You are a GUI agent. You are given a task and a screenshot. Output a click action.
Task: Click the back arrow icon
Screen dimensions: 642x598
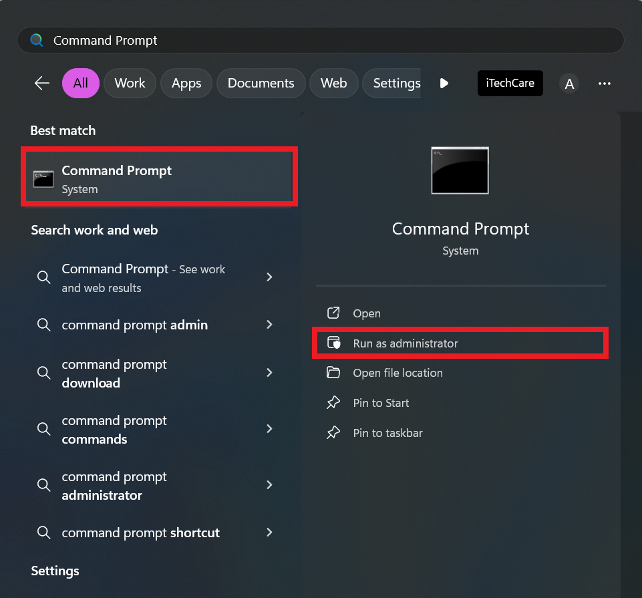(x=42, y=83)
